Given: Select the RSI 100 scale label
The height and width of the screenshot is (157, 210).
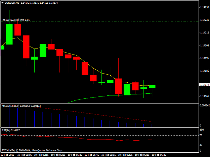Looking at the screenshot, I should point(202,130).
